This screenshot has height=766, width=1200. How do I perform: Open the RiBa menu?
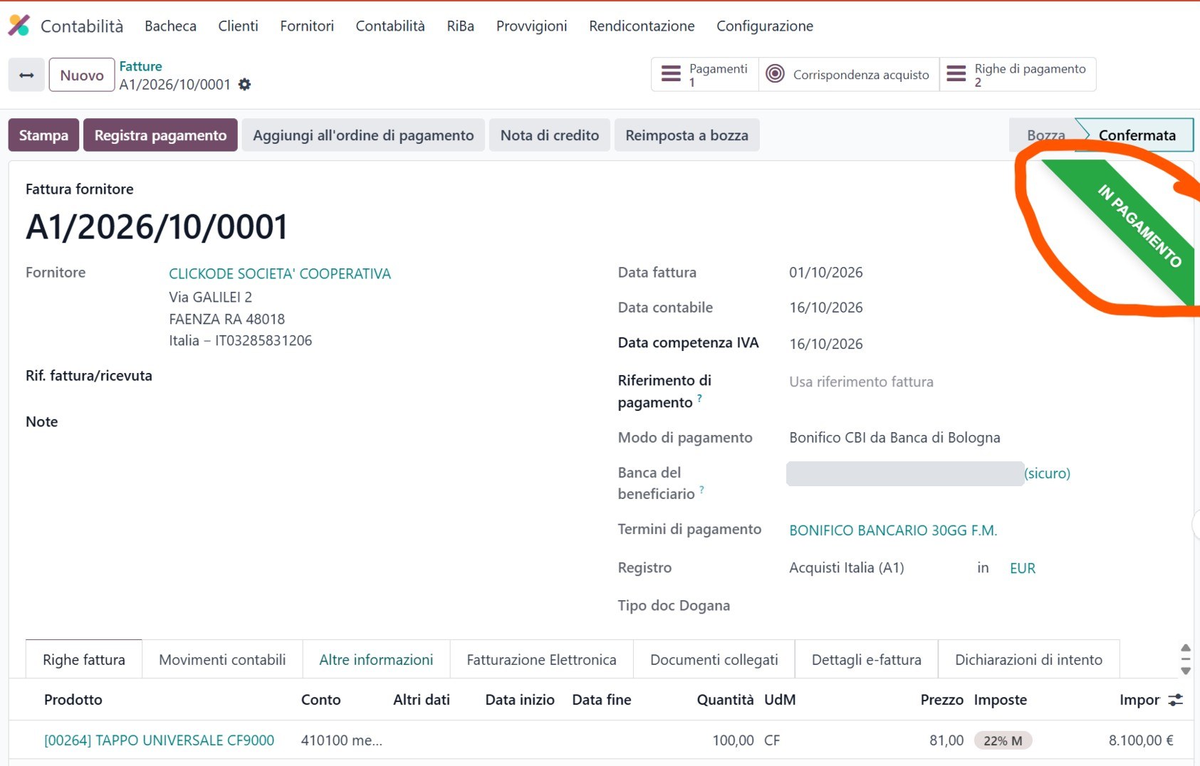point(460,26)
